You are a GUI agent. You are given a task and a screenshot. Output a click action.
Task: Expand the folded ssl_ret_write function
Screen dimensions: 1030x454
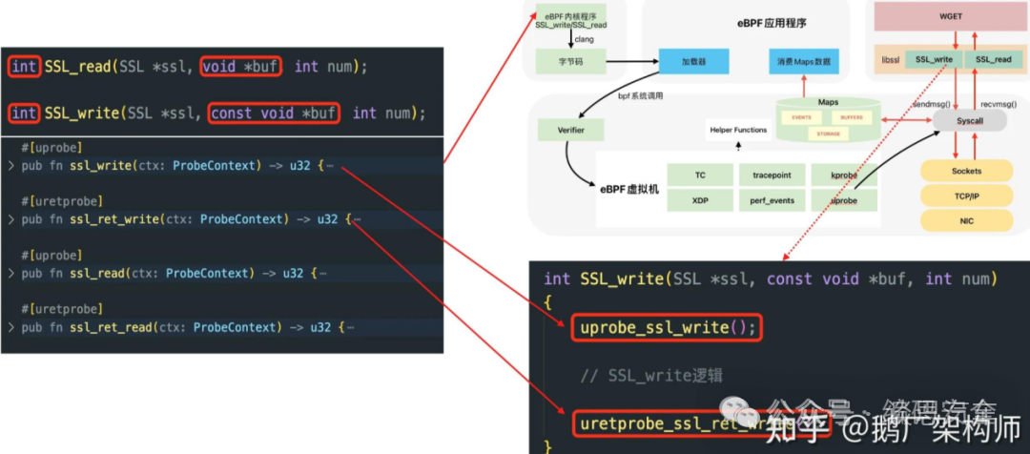click(10, 219)
